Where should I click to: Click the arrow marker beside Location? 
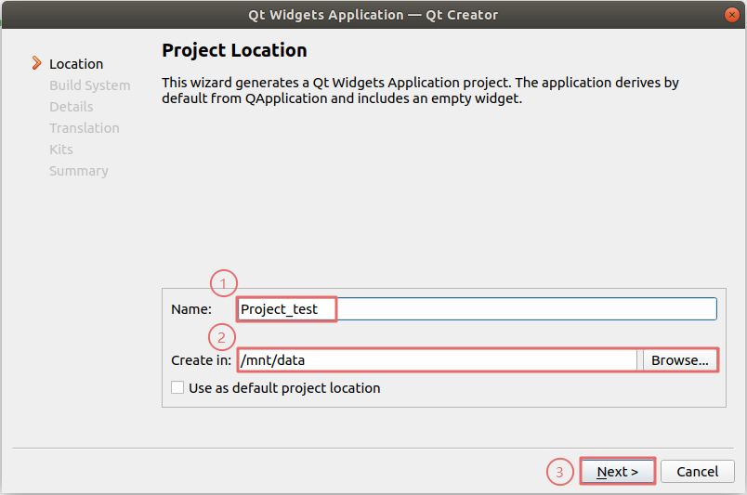[36, 63]
